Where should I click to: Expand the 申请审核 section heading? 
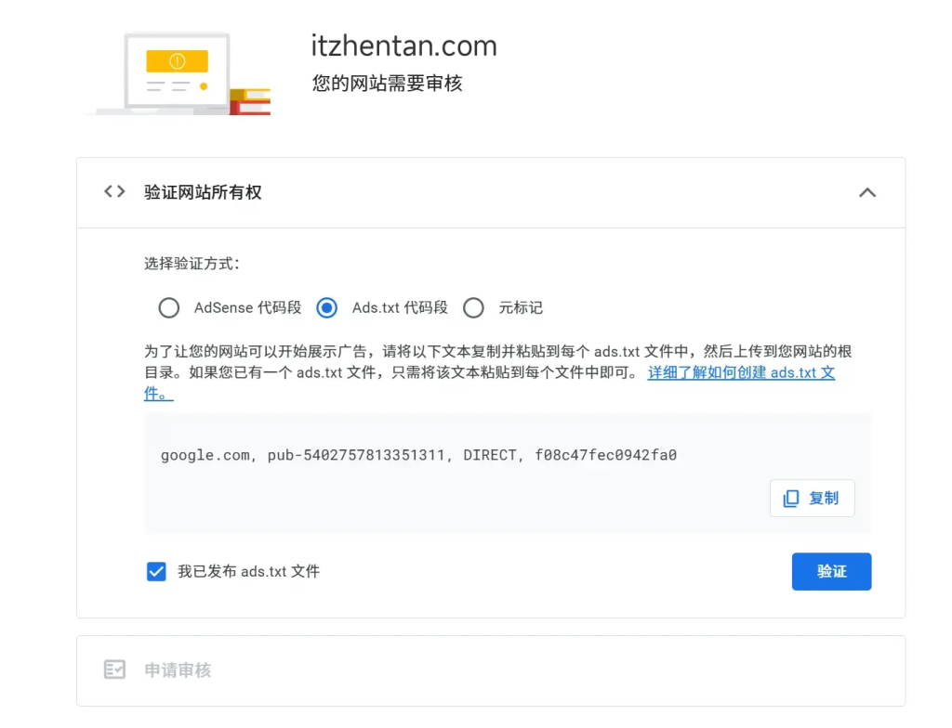point(178,669)
